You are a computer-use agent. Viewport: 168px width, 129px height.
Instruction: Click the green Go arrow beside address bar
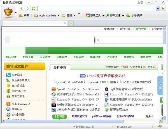tap(163, 8)
